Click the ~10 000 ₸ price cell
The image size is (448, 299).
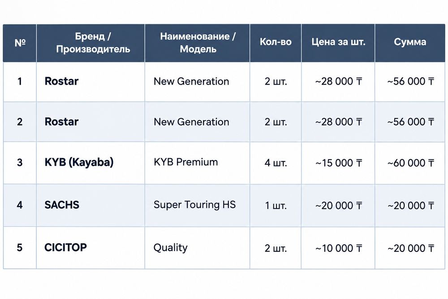(x=338, y=248)
